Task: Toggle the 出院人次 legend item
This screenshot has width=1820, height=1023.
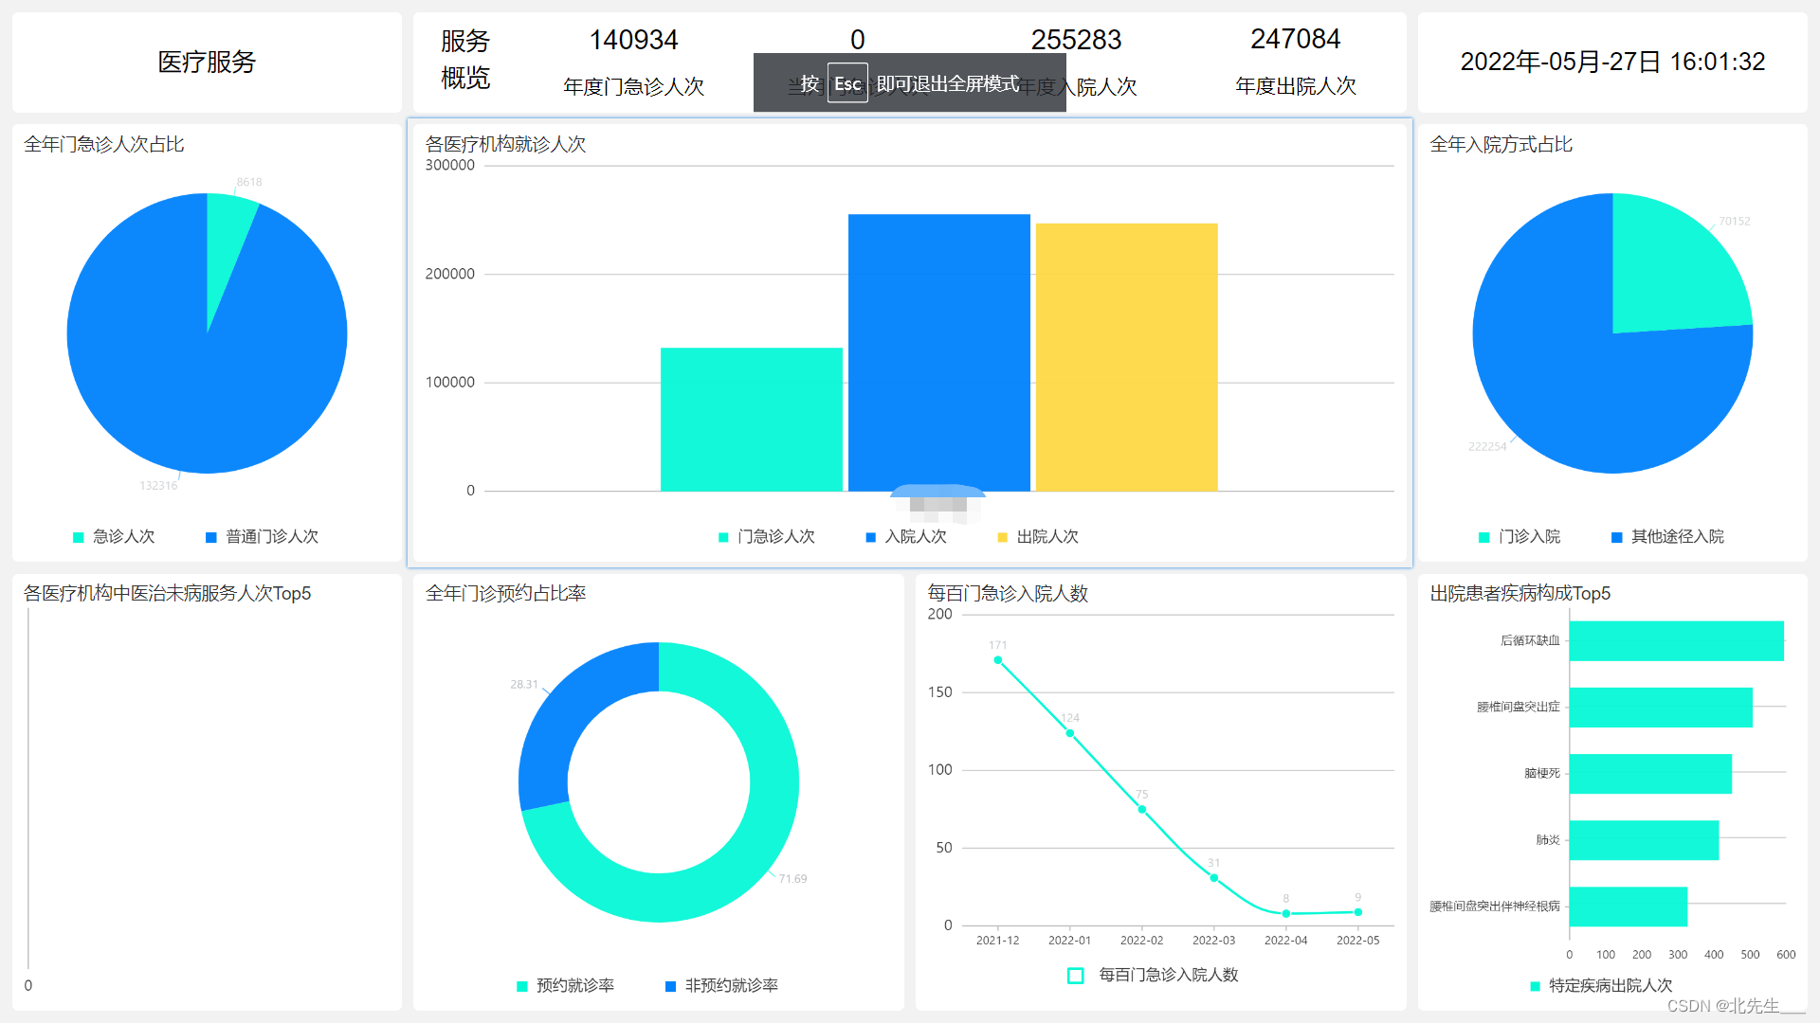Action: click(1038, 537)
